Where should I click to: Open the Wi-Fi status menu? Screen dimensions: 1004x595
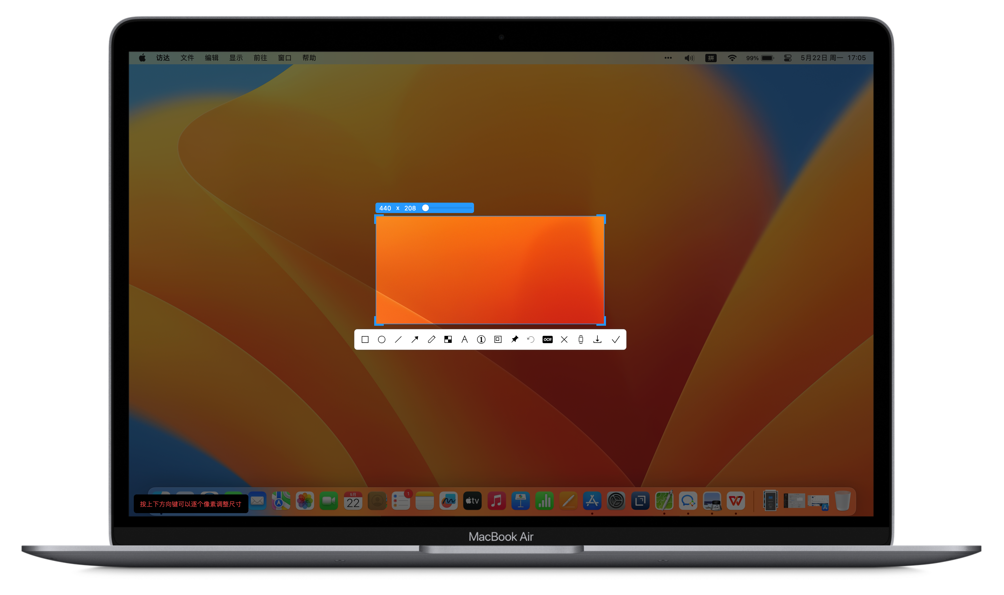(x=732, y=58)
